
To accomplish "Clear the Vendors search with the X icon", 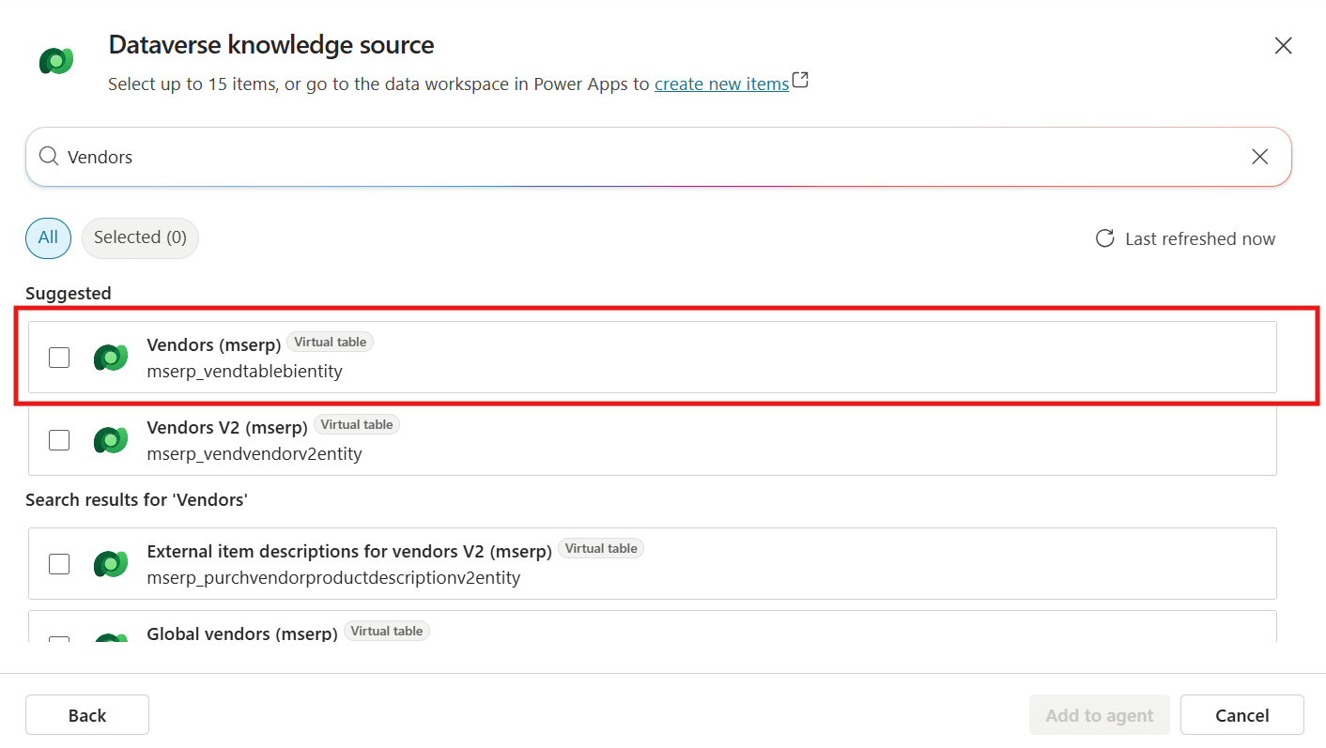I will [1259, 156].
